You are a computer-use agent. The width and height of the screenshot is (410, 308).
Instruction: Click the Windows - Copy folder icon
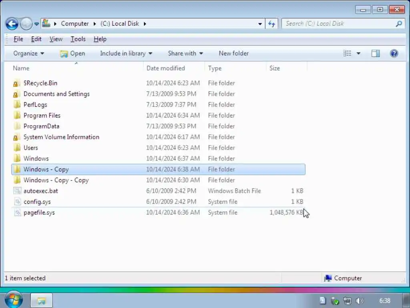(x=17, y=169)
